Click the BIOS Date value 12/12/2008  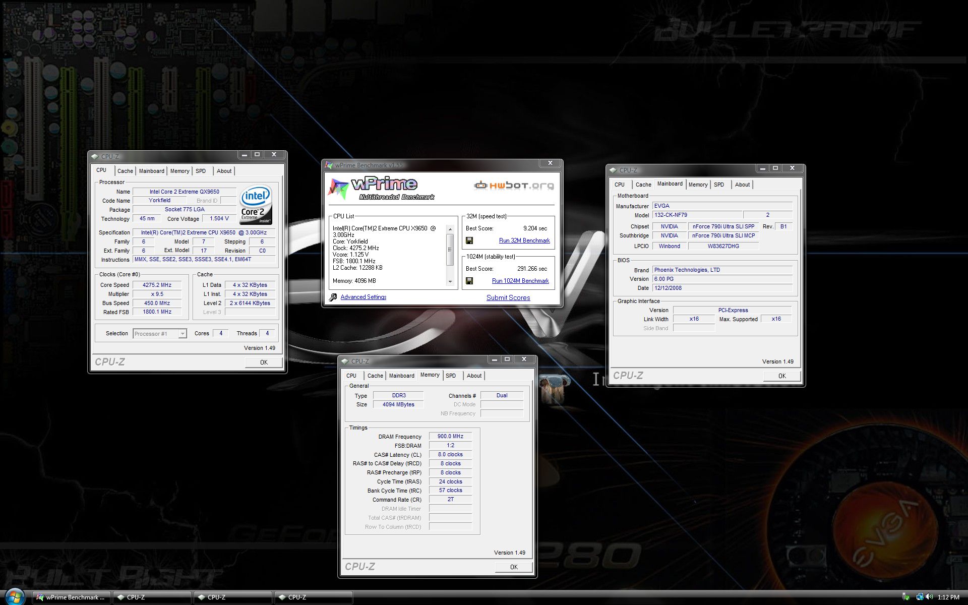[722, 288]
